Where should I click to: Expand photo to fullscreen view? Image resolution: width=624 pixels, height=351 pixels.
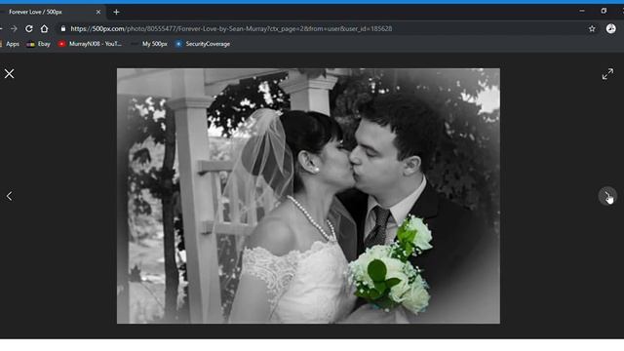point(607,74)
